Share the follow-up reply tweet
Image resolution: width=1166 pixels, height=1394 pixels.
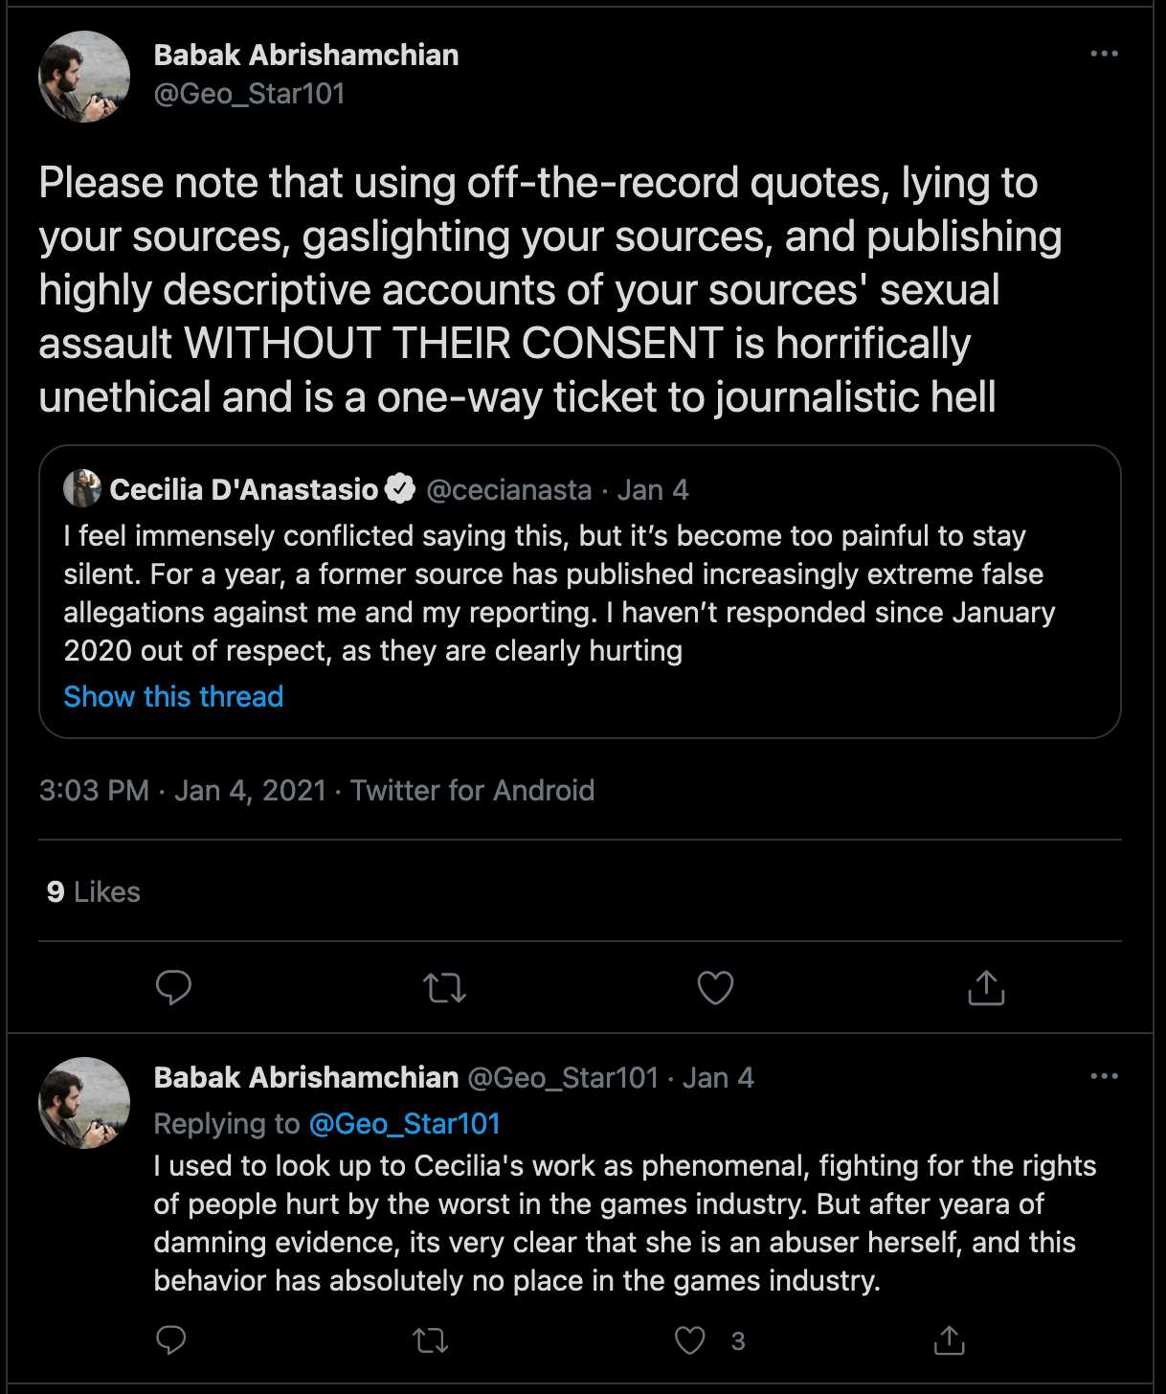[x=949, y=1340]
